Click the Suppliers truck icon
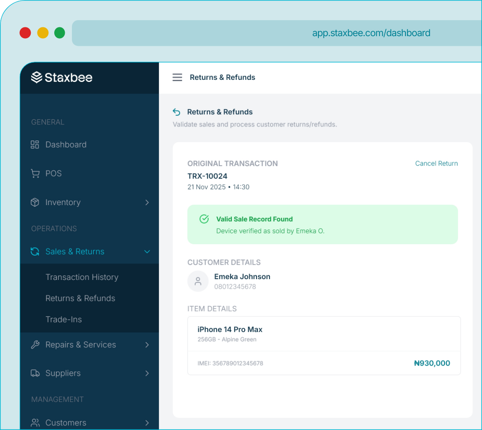 tap(35, 373)
